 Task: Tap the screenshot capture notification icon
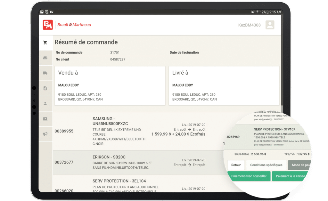coord(47,12)
